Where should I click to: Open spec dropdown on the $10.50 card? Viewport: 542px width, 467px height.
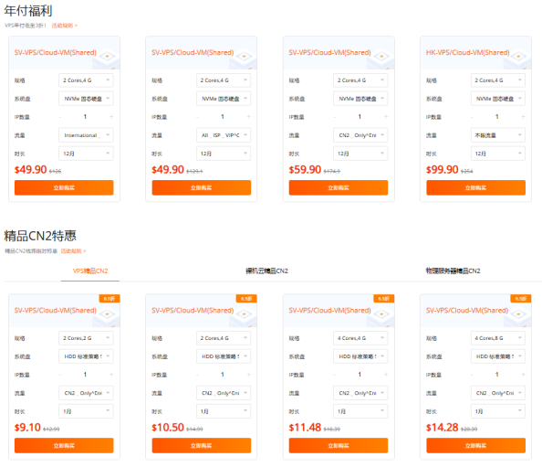pyautogui.click(x=224, y=338)
